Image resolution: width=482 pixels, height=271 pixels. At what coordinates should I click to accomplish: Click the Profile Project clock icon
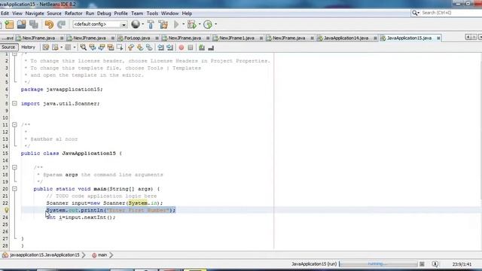click(x=208, y=24)
